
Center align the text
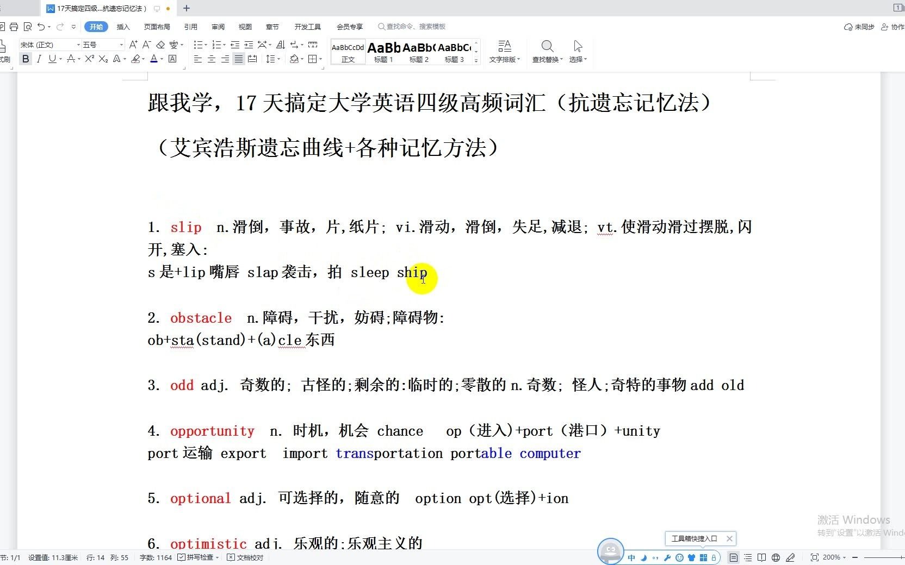[x=212, y=59]
